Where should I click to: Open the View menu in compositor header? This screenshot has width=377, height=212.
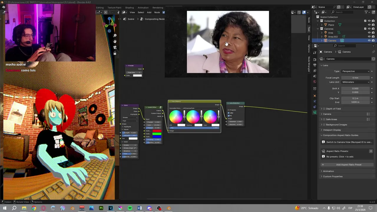coord(132,12)
